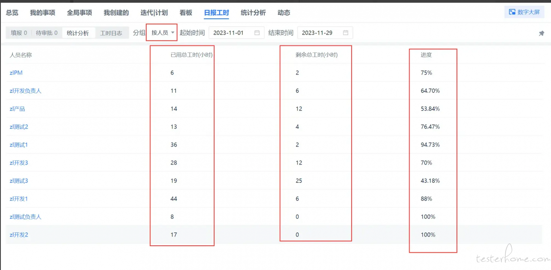551x270 pixels.
Task: Open the zl产品 member link
Action: 17,109
